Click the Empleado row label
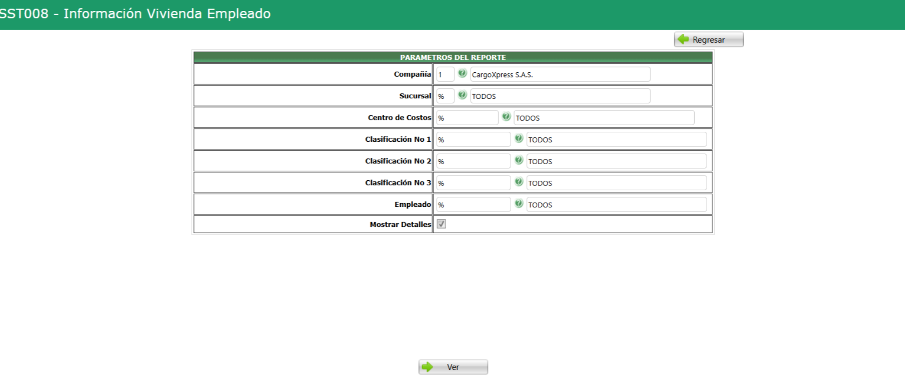This screenshot has height=380, width=905. pyautogui.click(x=413, y=205)
